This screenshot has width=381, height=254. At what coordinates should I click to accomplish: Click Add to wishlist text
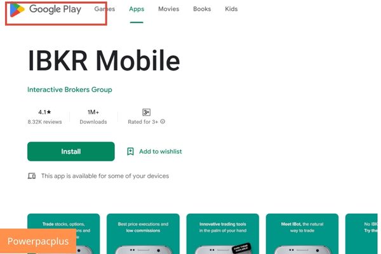click(161, 151)
